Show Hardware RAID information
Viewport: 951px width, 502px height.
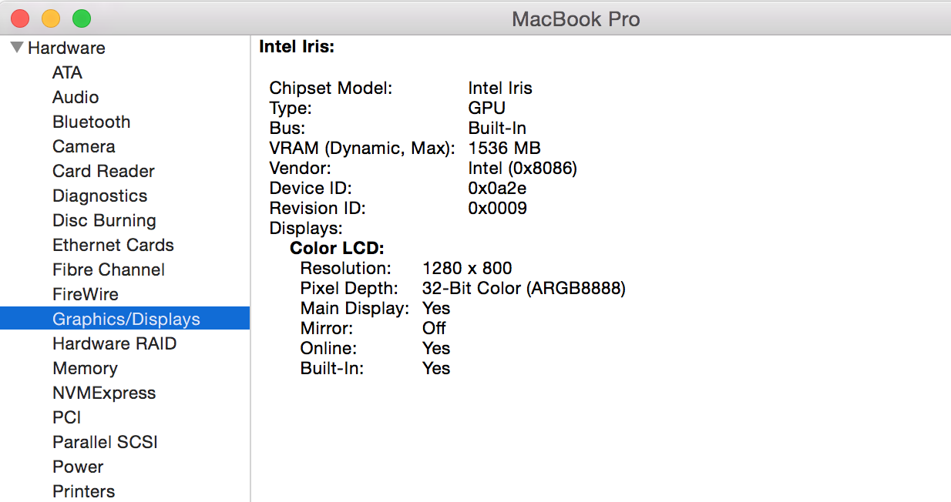pyautogui.click(x=114, y=343)
